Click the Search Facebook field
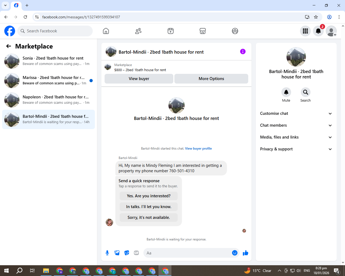 point(55,31)
